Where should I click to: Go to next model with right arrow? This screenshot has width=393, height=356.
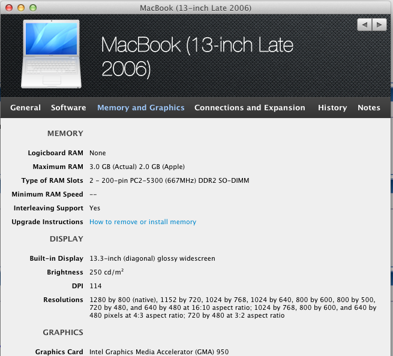click(379, 25)
